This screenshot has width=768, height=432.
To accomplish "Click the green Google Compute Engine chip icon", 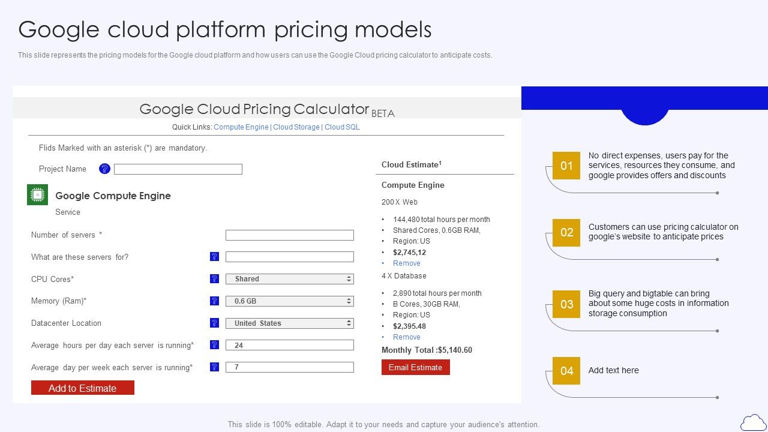I will click(x=37, y=195).
